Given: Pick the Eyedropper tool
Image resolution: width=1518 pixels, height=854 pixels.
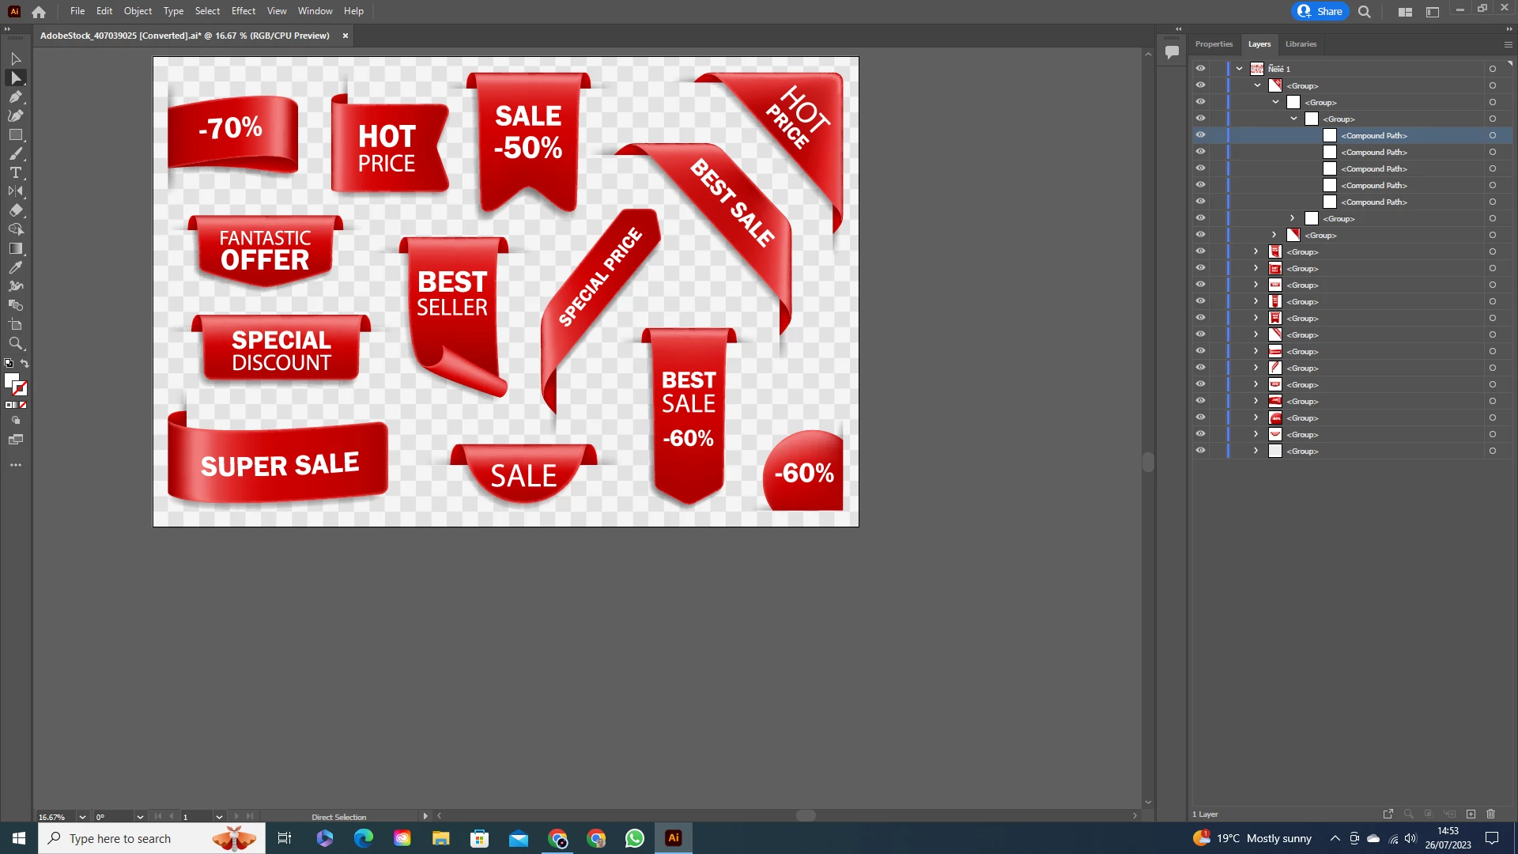Looking at the screenshot, I should 15,267.
